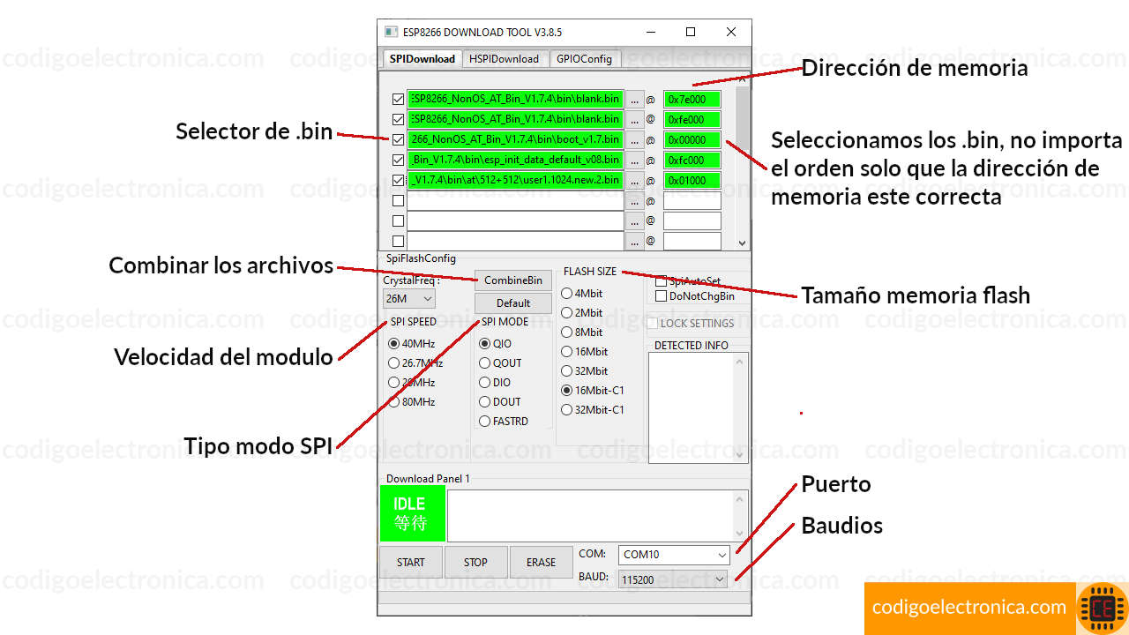Click the ESP8266 Download Tool title bar icon
The width and height of the screenshot is (1129, 635).
391,32
